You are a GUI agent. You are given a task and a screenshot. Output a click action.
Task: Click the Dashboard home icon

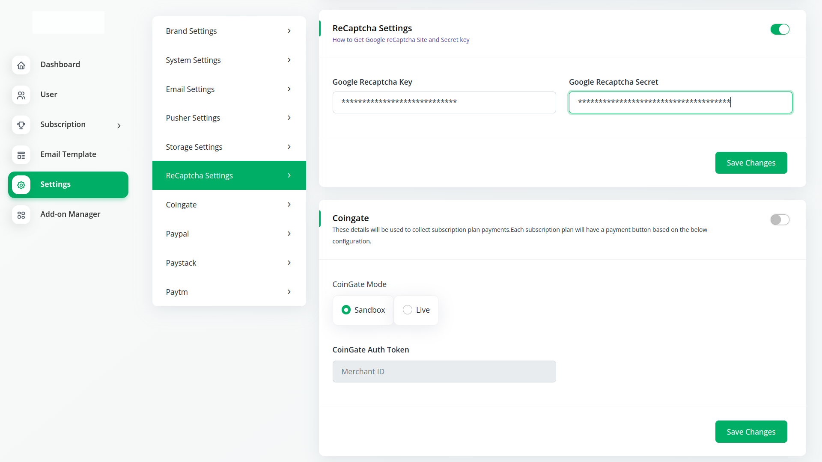pos(21,65)
